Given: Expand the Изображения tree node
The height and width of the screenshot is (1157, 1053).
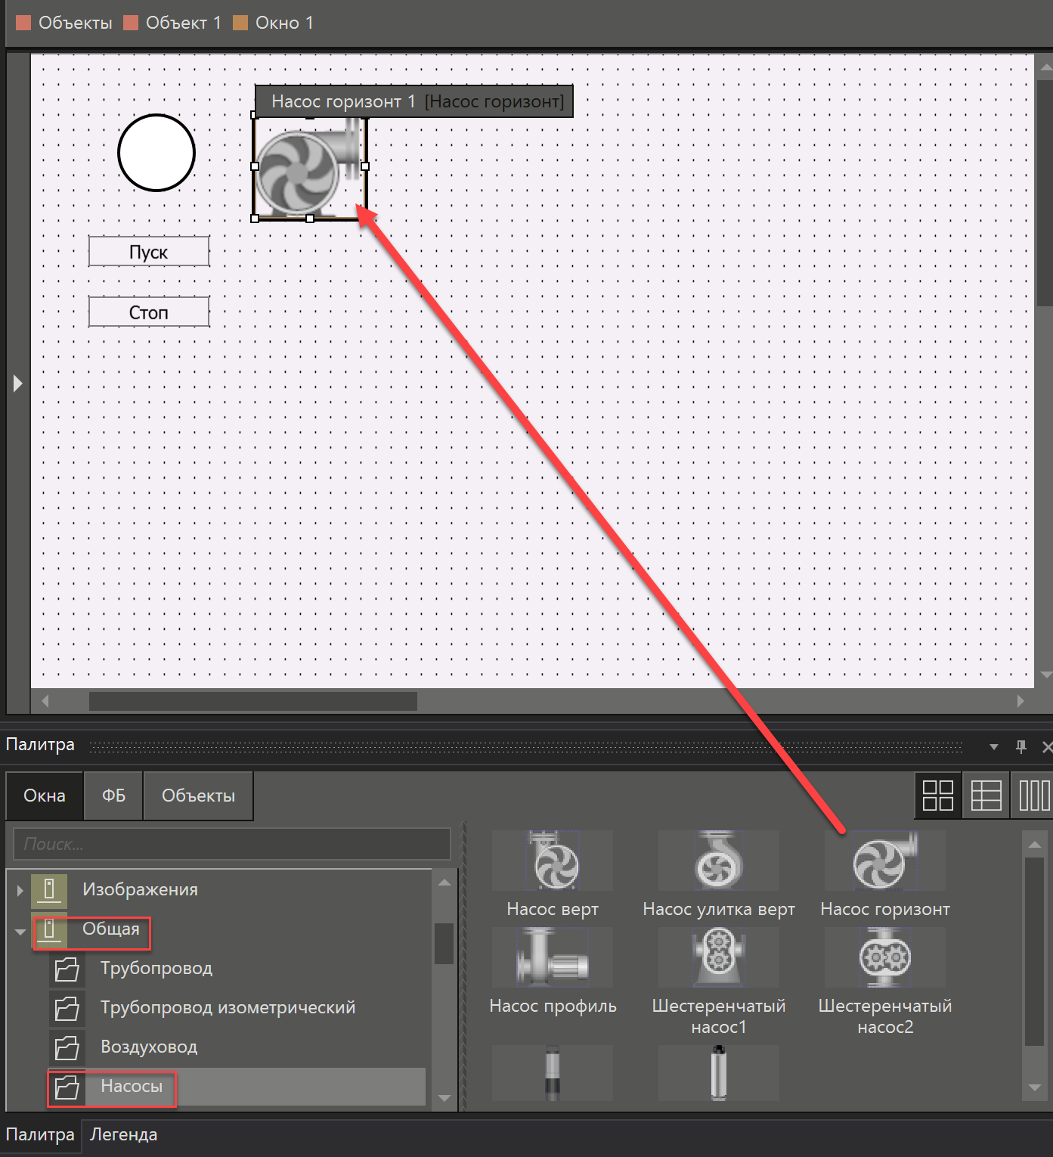Looking at the screenshot, I should tap(20, 890).
